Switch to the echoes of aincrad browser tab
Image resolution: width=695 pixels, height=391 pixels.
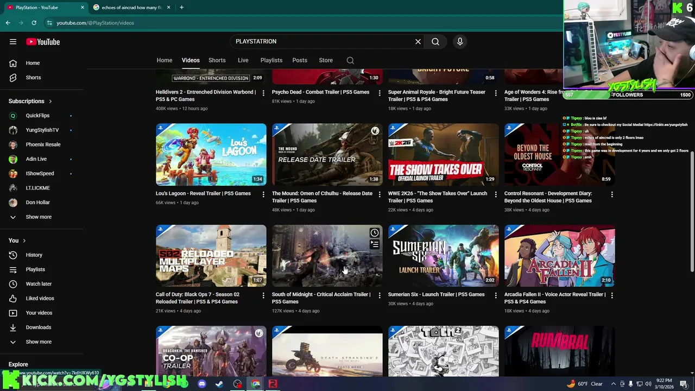coord(132,7)
